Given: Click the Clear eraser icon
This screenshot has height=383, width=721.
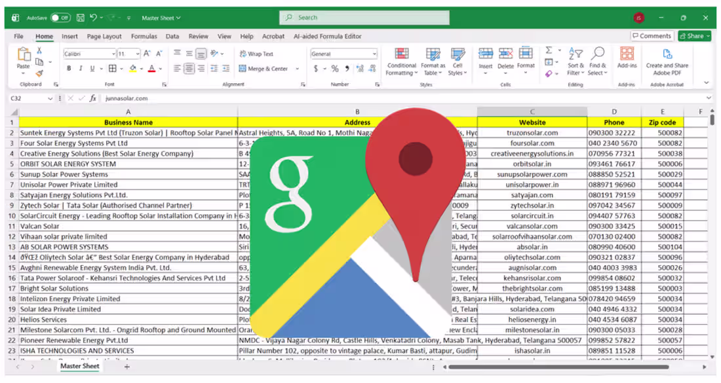Looking at the screenshot, I should tap(549, 73).
